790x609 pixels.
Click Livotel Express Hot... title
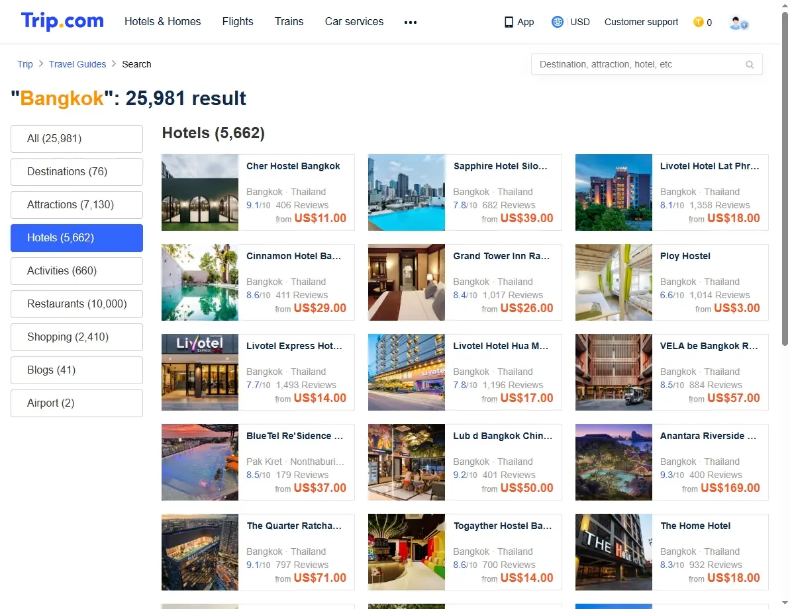point(294,346)
